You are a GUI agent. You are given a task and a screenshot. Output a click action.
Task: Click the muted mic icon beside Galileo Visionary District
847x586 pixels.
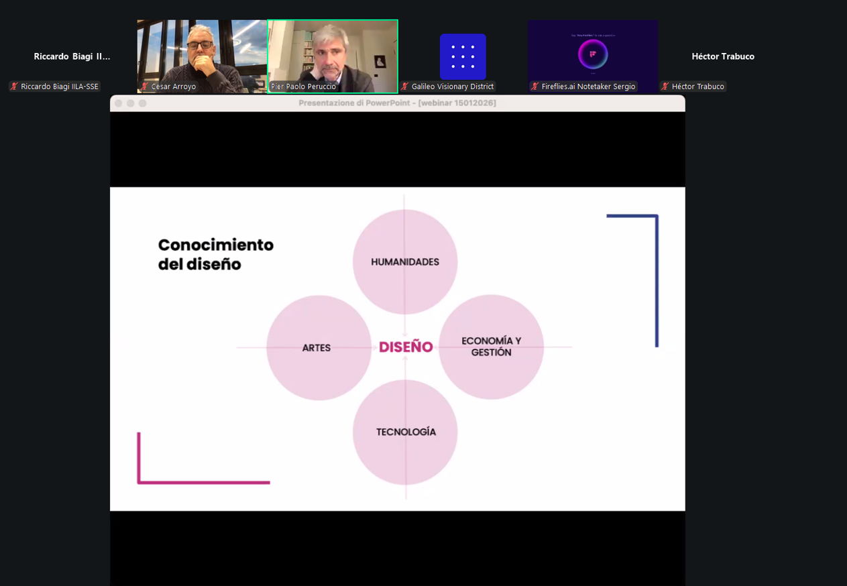[x=405, y=86]
